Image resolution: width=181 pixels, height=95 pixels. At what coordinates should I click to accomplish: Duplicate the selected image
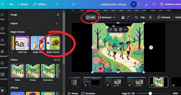(115, 30)
